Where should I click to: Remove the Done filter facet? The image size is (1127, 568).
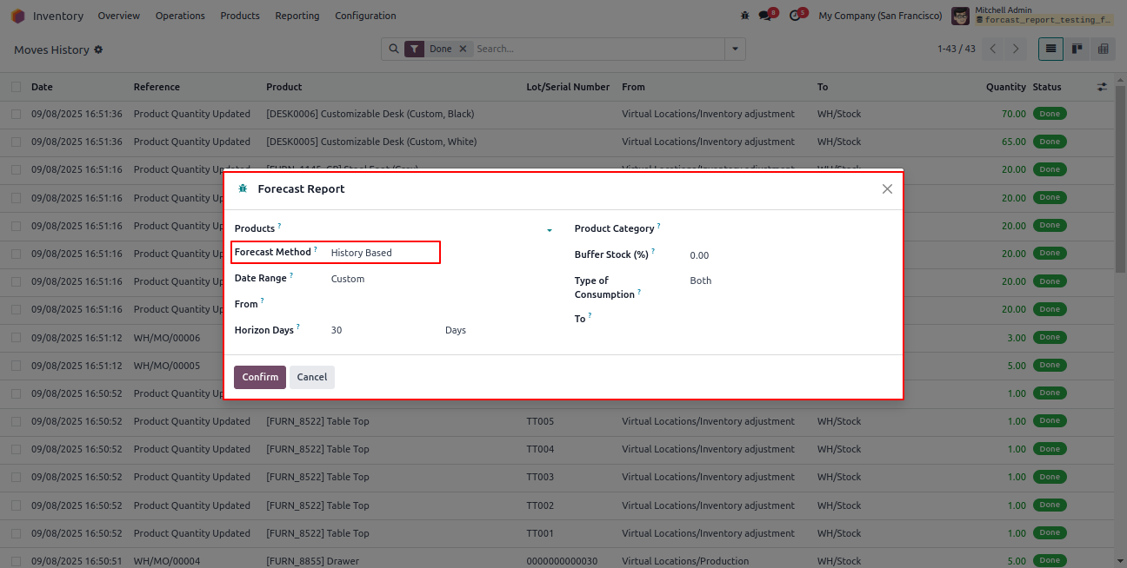[463, 49]
